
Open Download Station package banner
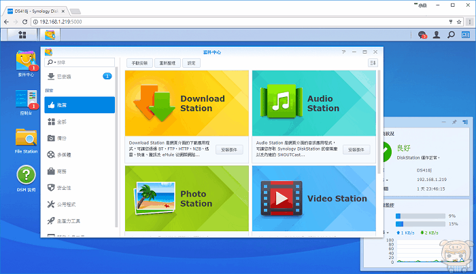187,103
